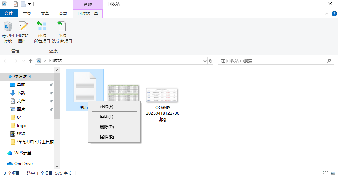
Task: Collapse the ribbon with the chevron
Action: pyautogui.click(x=327, y=14)
